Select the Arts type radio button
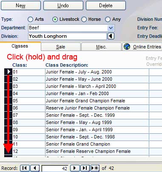162x172 pixels. coord(30,20)
